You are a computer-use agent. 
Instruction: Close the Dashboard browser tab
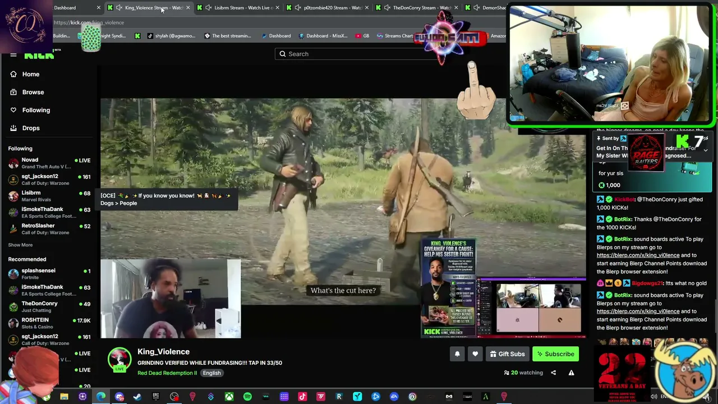coord(99,8)
